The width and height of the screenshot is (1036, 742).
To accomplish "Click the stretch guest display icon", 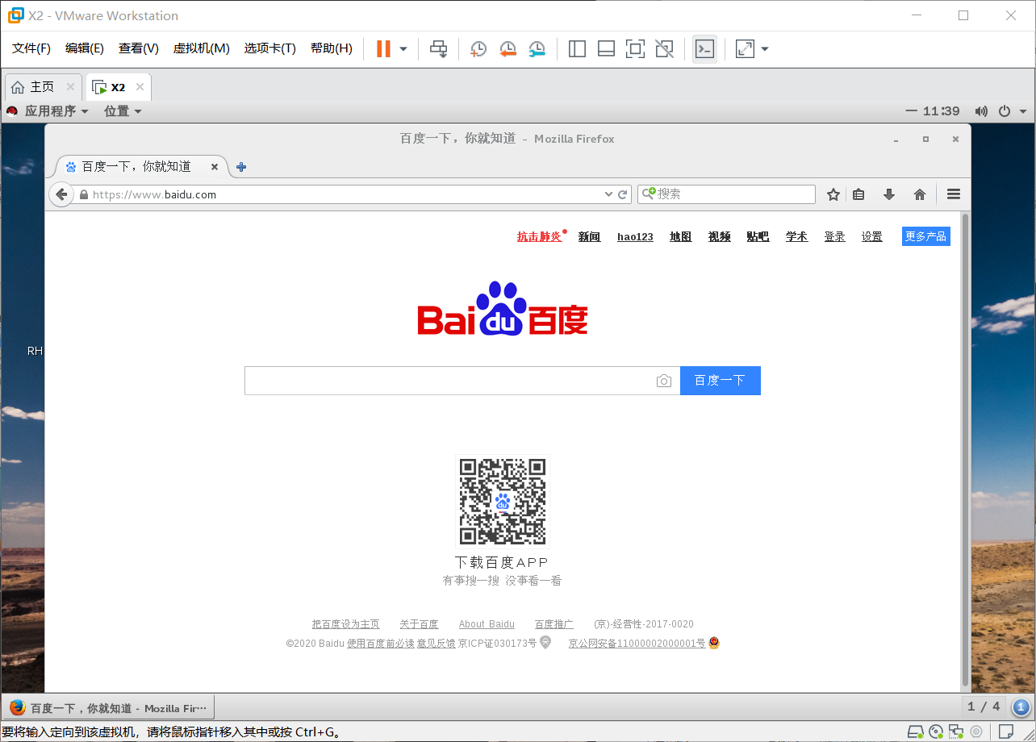I will click(x=745, y=49).
